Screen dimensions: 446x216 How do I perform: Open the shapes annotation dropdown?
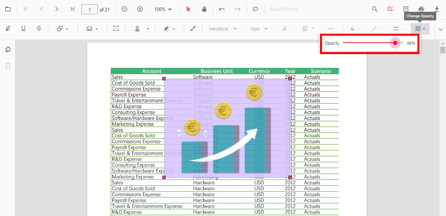[63, 29]
